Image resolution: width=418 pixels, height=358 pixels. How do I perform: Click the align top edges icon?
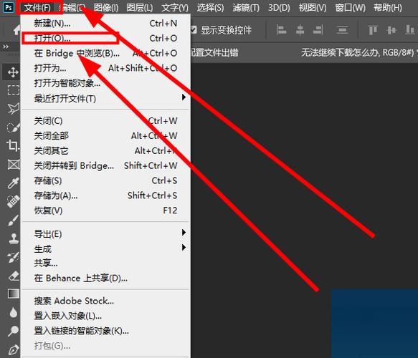373,30
